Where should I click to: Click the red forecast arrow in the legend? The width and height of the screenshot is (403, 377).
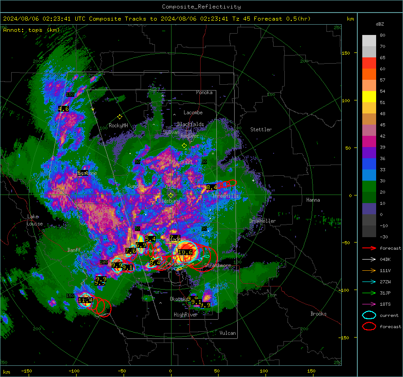(369, 248)
